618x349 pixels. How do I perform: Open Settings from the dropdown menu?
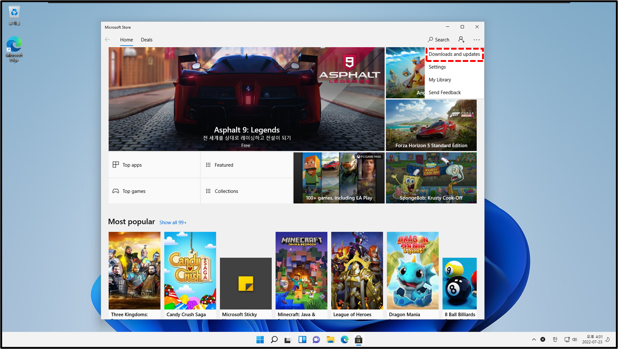point(454,67)
